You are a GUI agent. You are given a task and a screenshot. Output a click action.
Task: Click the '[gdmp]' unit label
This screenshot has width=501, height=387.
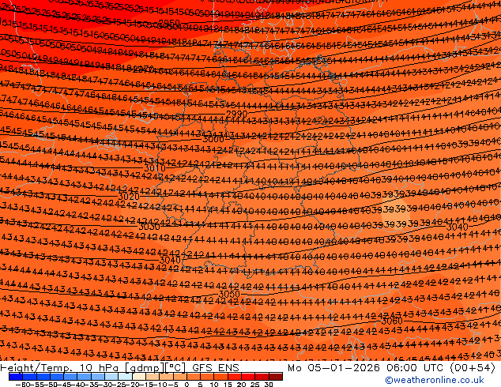click(145, 368)
